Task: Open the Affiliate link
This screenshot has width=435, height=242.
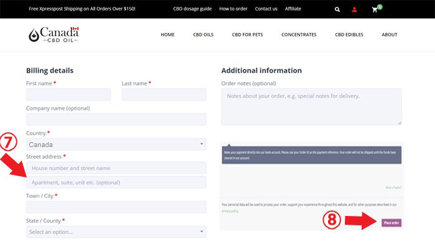Action: click(x=293, y=9)
